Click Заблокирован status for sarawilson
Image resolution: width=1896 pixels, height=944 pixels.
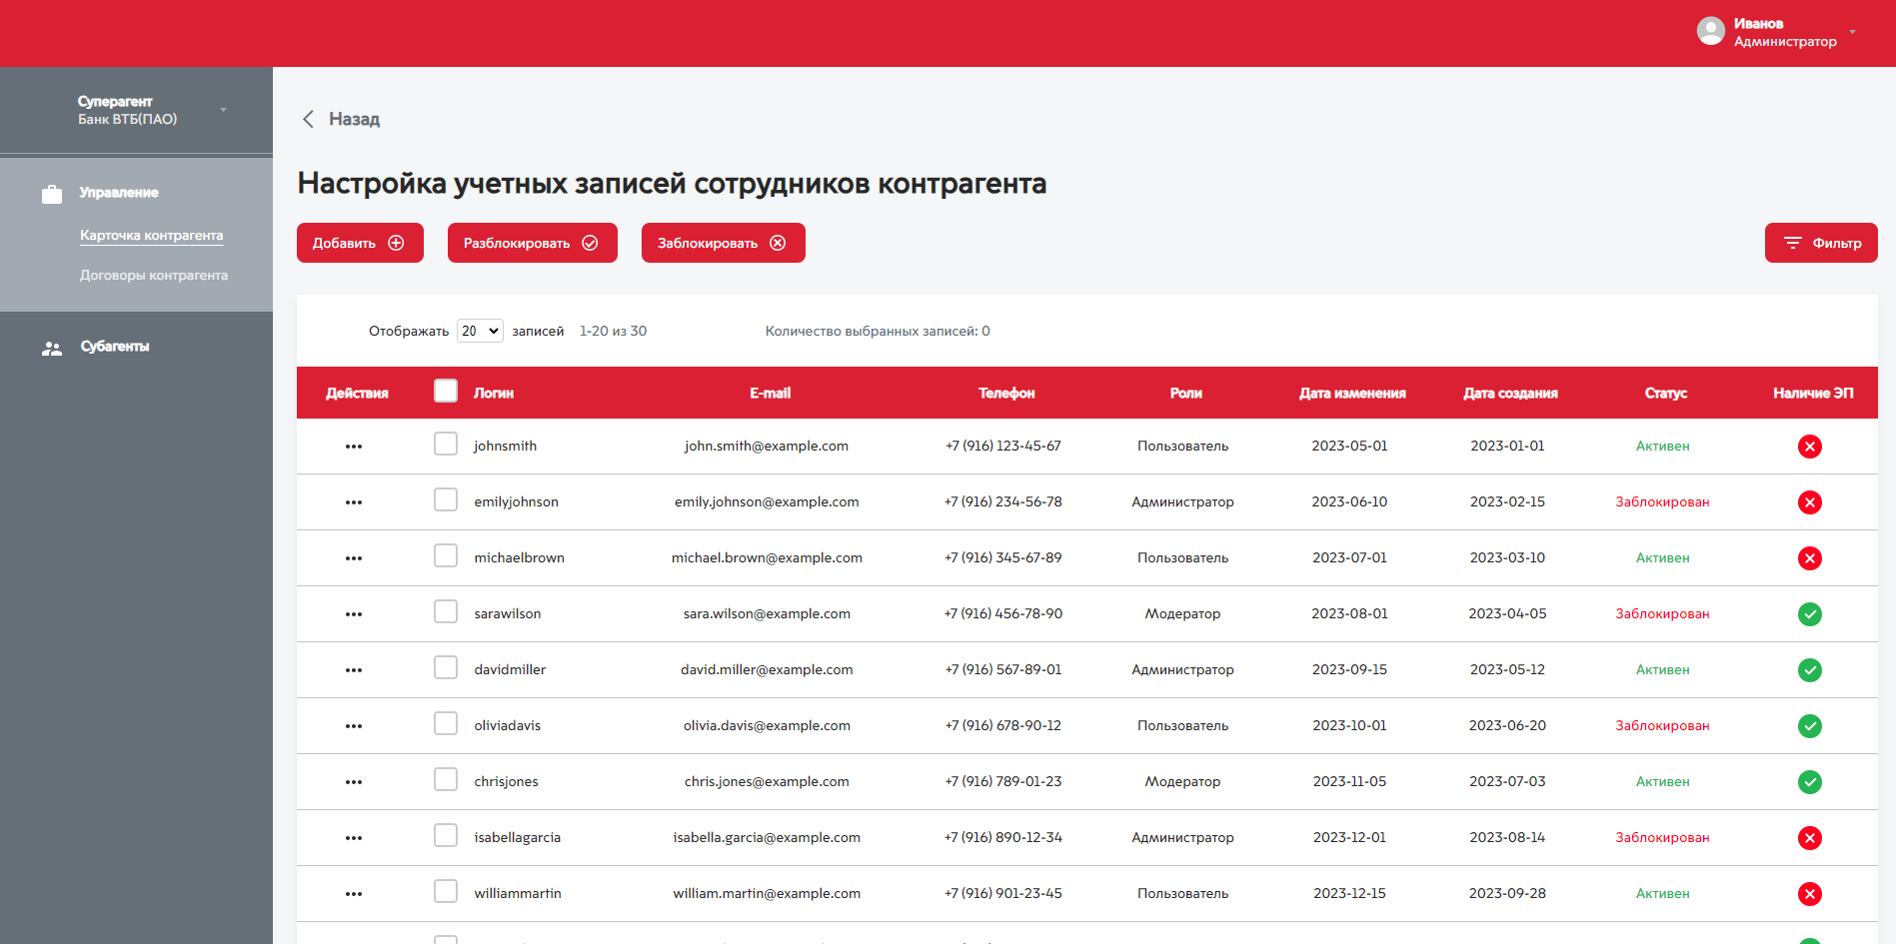tap(1662, 614)
